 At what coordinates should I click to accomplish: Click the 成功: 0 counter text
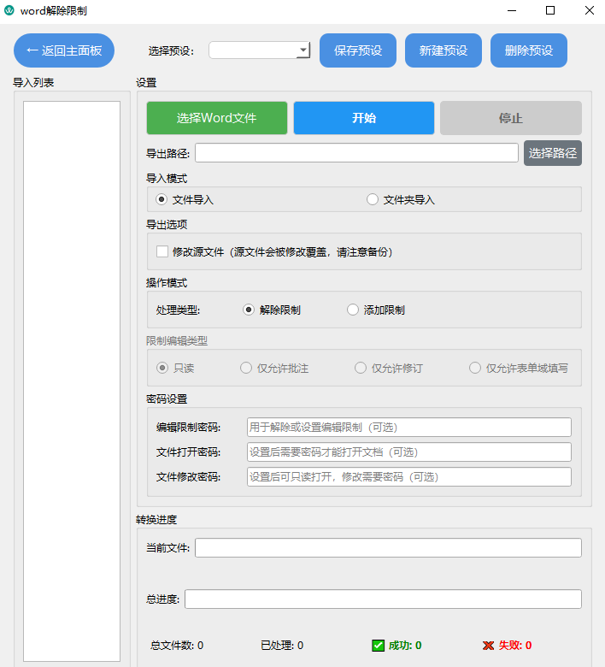point(405,646)
